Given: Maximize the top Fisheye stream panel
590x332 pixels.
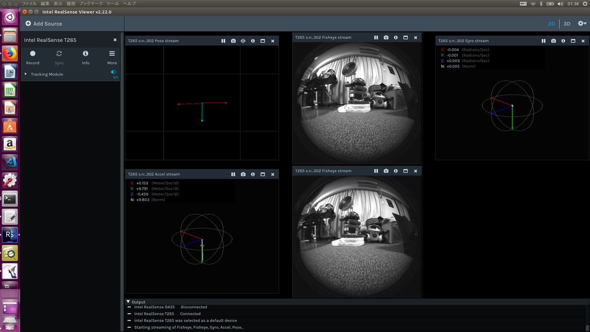Looking at the screenshot, I should coord(406,37).
